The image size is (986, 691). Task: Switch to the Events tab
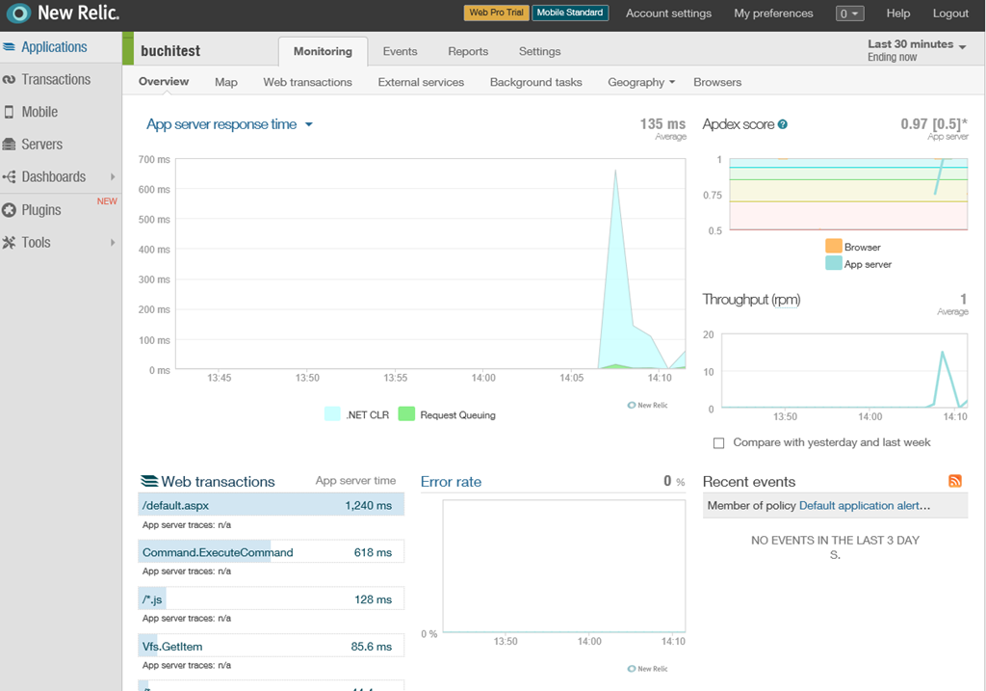(400, 52)
